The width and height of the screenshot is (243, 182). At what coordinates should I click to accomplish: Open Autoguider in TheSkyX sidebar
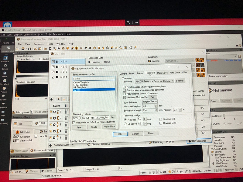(5, 59)
